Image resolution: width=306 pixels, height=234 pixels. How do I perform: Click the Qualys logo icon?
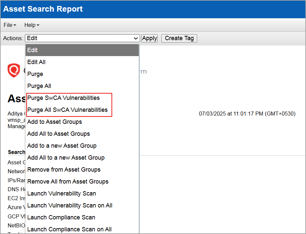click(x=14, y=71)
